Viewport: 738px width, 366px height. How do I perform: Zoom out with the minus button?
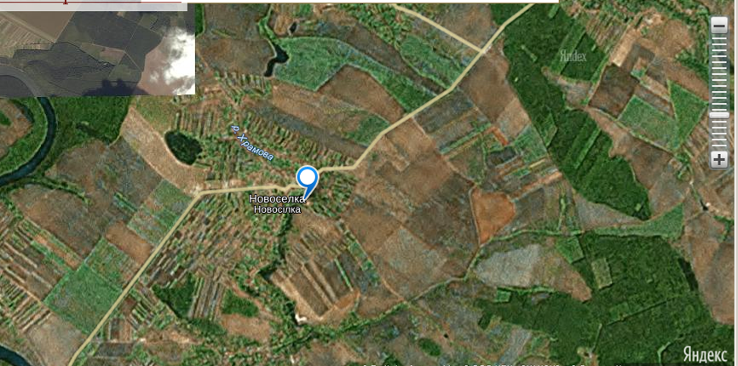click(x=718, y=25)
